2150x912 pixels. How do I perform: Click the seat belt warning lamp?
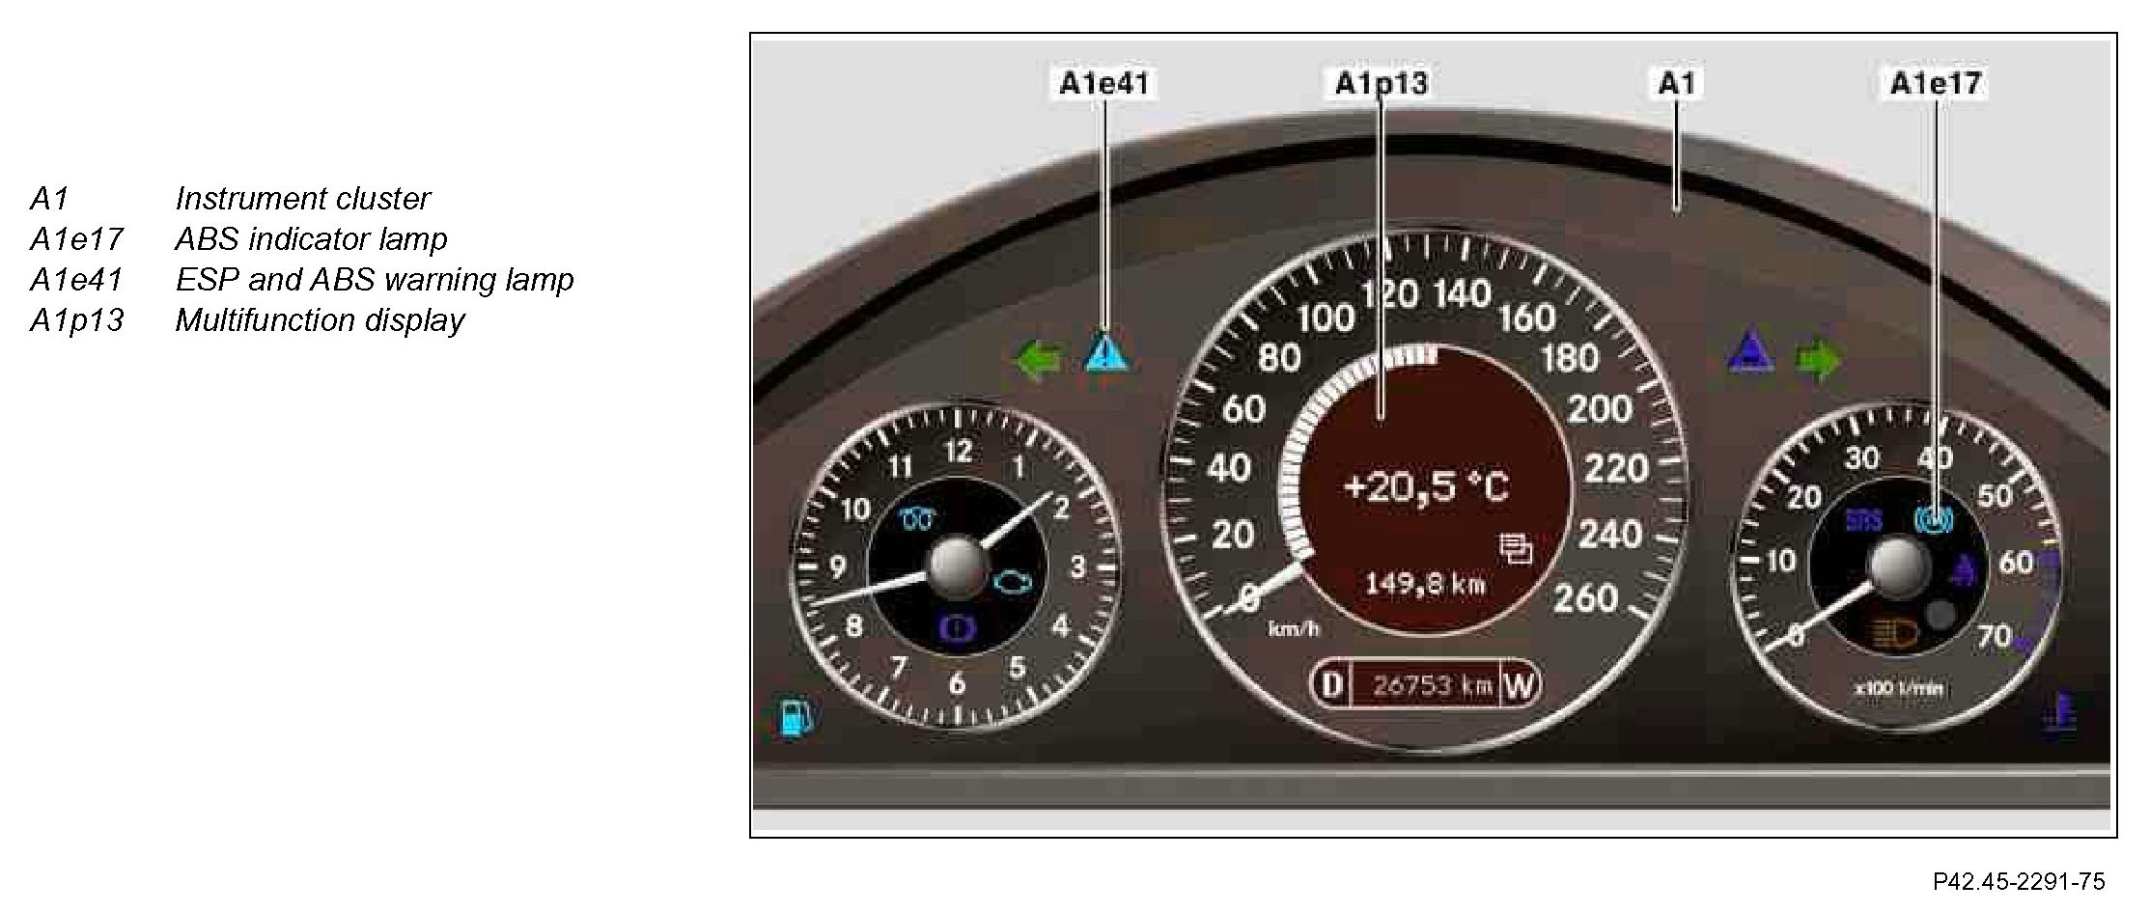pyautogui.click(x=1963, y=571)
